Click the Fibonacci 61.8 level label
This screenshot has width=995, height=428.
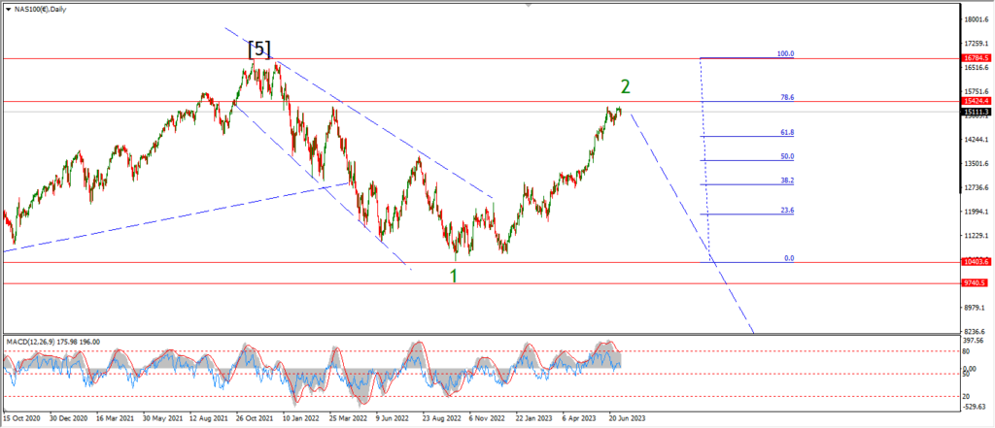click(x=787, y=132)
